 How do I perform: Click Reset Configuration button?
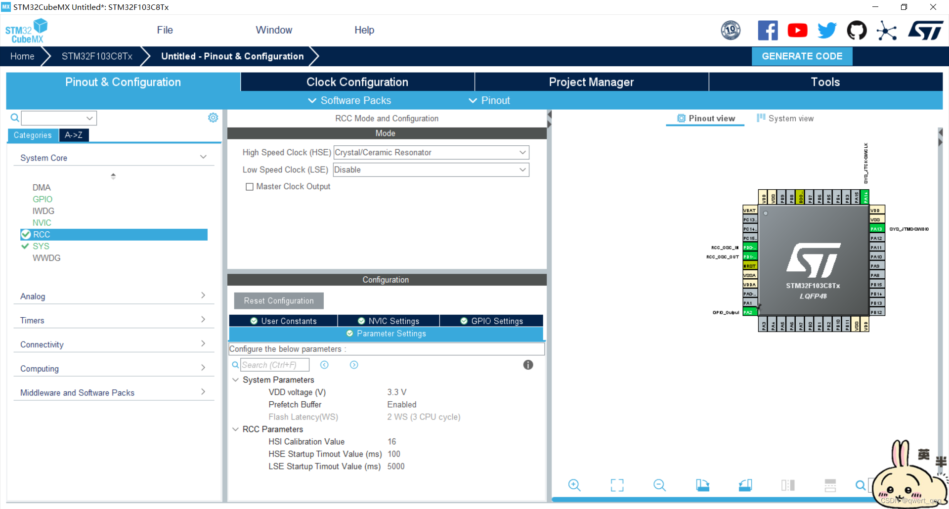click(x=279, y=301)
